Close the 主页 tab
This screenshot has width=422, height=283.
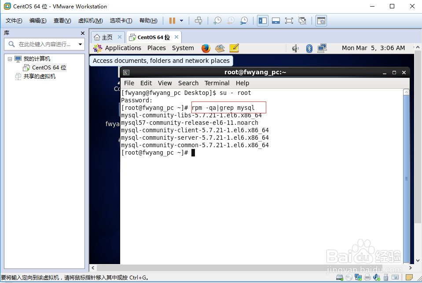point(120,37)
